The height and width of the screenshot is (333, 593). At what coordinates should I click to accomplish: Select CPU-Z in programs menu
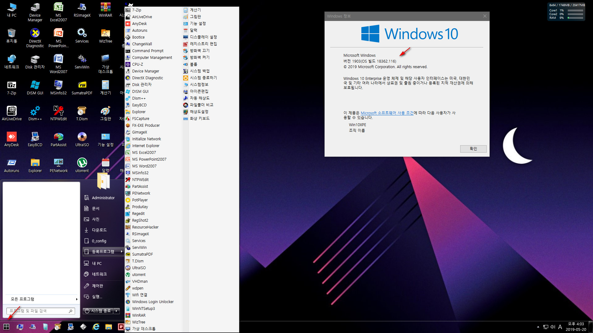153,64
